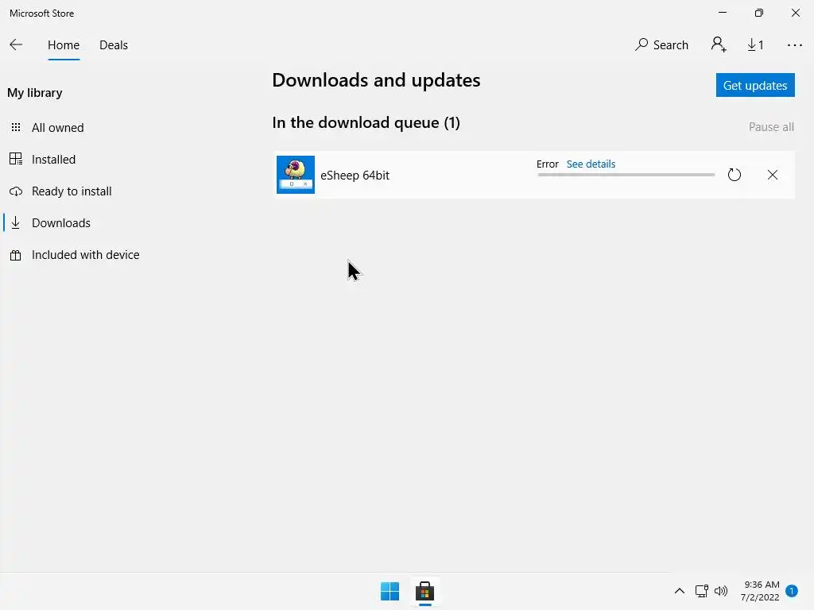Viewport: 814px width, 610px height.
Task: Open the See more ellipsis menu
Action: pyautogui.click(x=794, y=45)
